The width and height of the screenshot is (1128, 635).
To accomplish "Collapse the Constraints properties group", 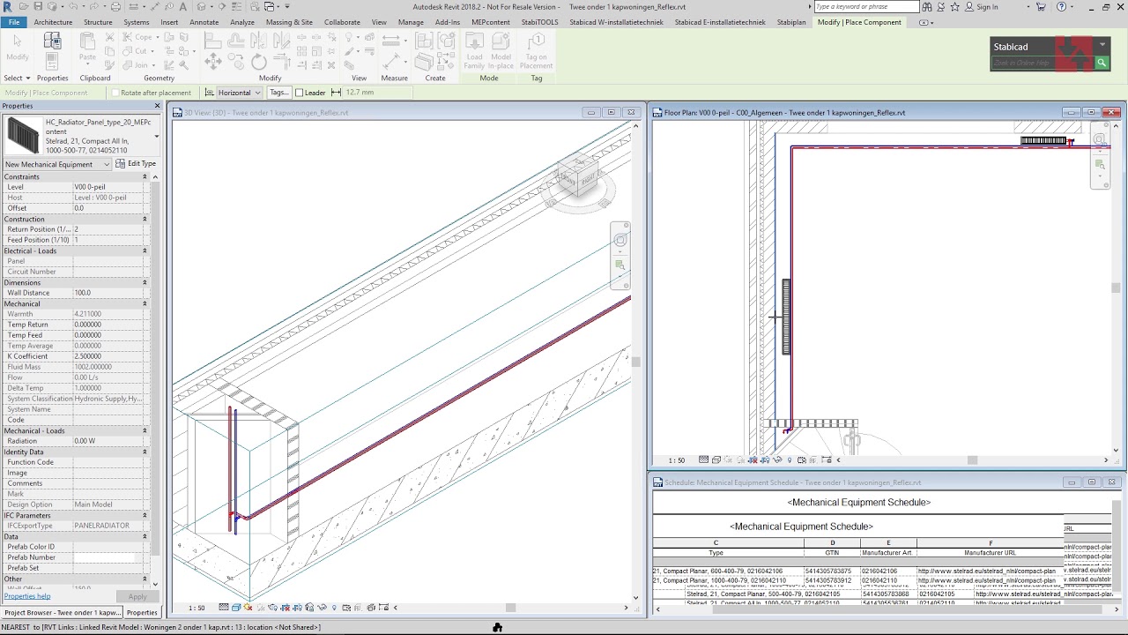I will click(x=145, y=176).
